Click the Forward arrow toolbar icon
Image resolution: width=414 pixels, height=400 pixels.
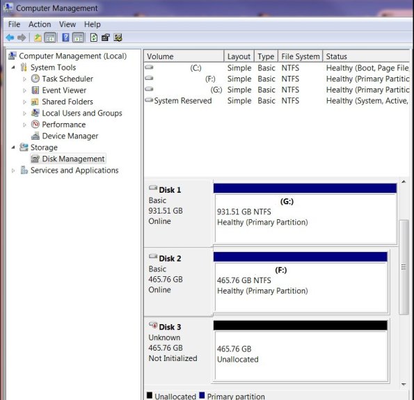tap(22, 38)
